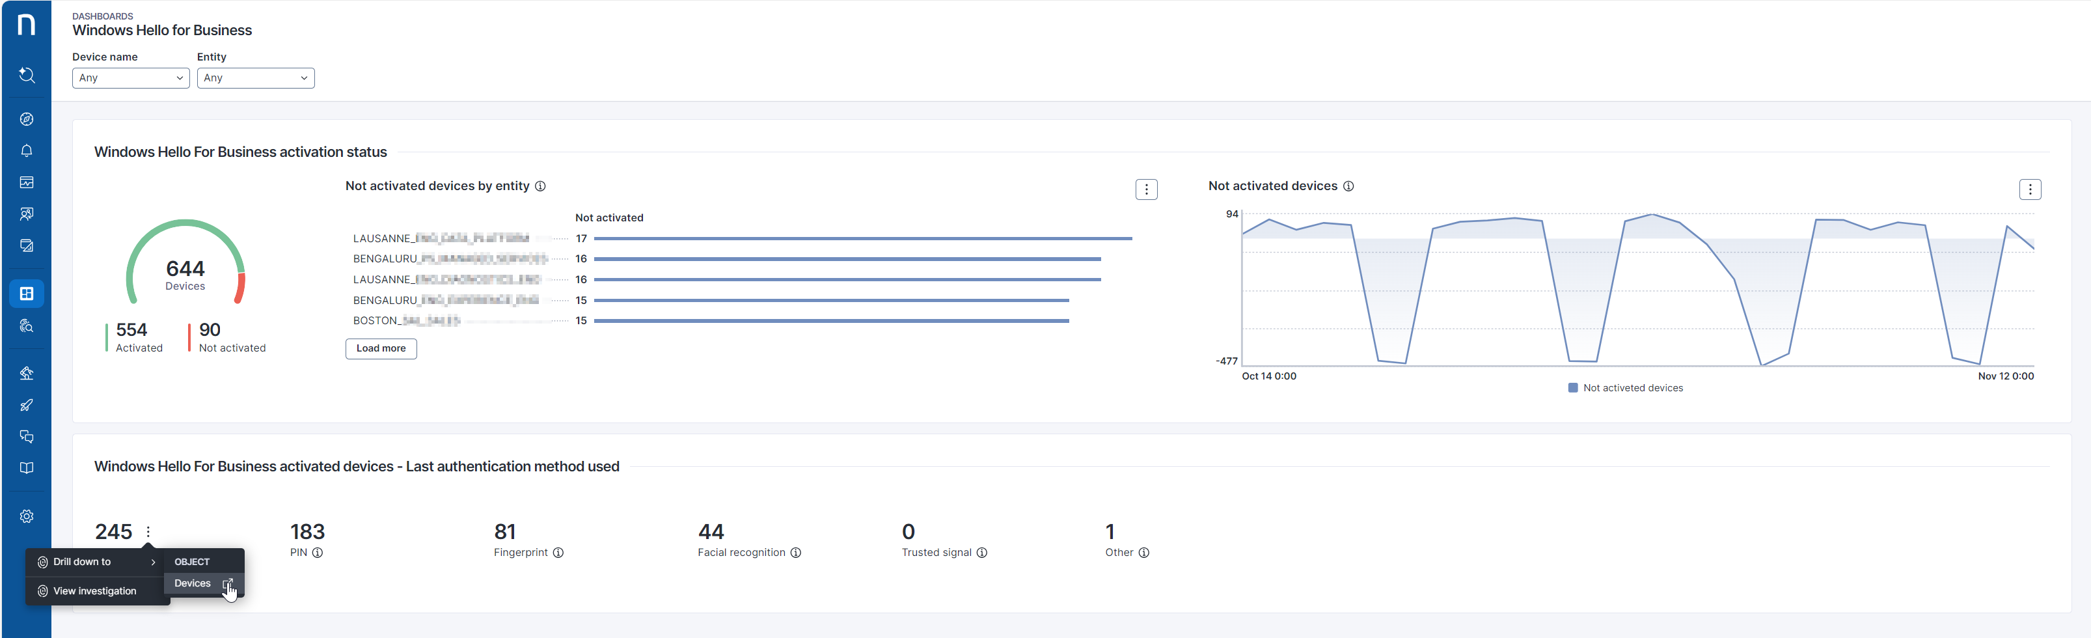
Task: Click the three-dot menu beside 245
Action: 148,533
